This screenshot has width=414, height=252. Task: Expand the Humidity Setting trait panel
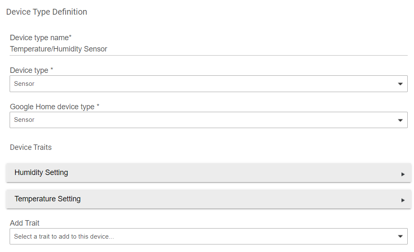click(x=208, y=173)
